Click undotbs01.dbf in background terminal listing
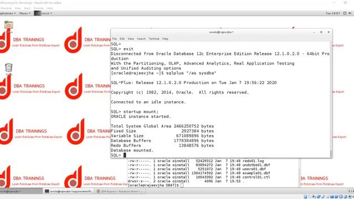The height and width of the screenshot is (199, 354). tap(256, 165)
